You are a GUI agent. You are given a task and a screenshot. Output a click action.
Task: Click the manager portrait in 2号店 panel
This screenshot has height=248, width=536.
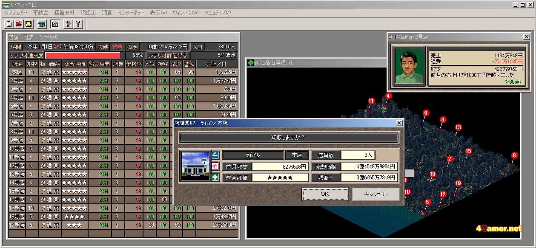tap(410, 66)
